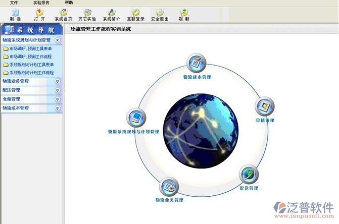Open the 实验报告 menu
Image resolution: width=339 pixels, height=224 pixels.
(41, 3)
